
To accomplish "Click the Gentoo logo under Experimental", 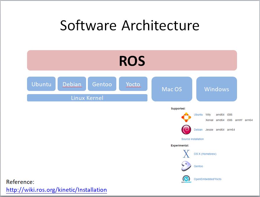I will [186, 166].
